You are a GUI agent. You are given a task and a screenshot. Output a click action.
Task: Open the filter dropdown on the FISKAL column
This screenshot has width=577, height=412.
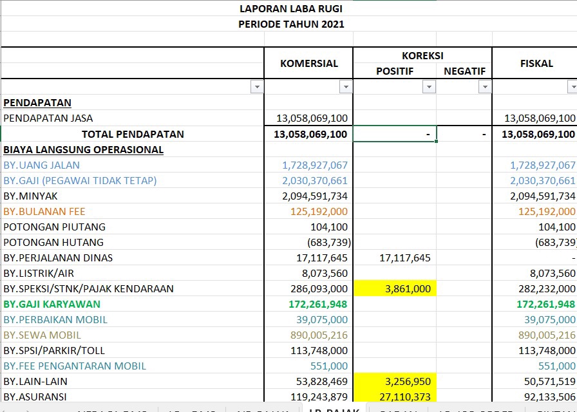click(x=572, y=86)
